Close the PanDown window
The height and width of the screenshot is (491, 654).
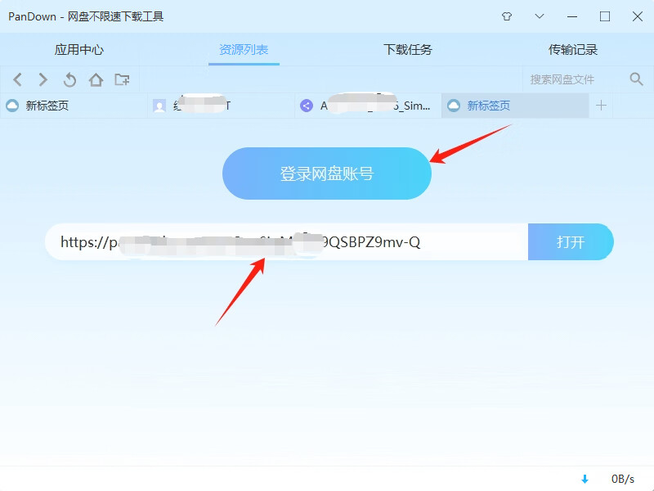(x=638, y=16)
